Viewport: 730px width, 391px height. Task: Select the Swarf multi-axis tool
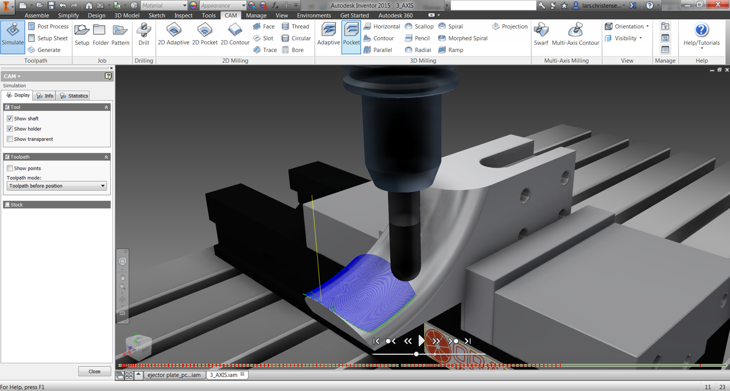541,35
